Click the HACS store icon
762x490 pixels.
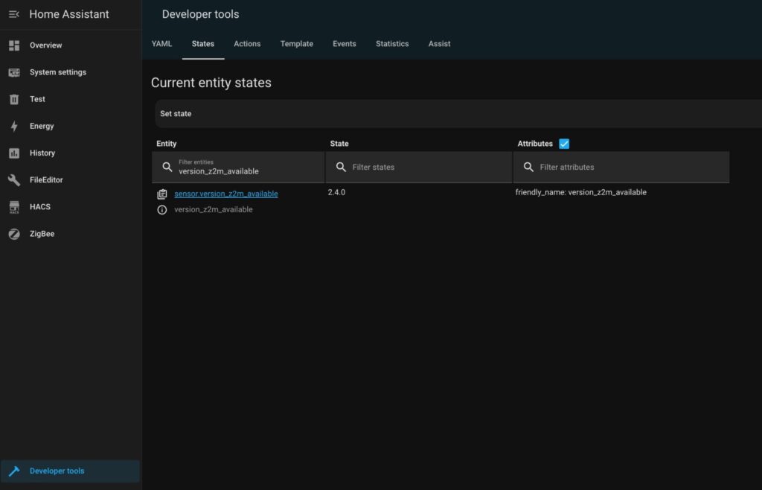point(14,207)
